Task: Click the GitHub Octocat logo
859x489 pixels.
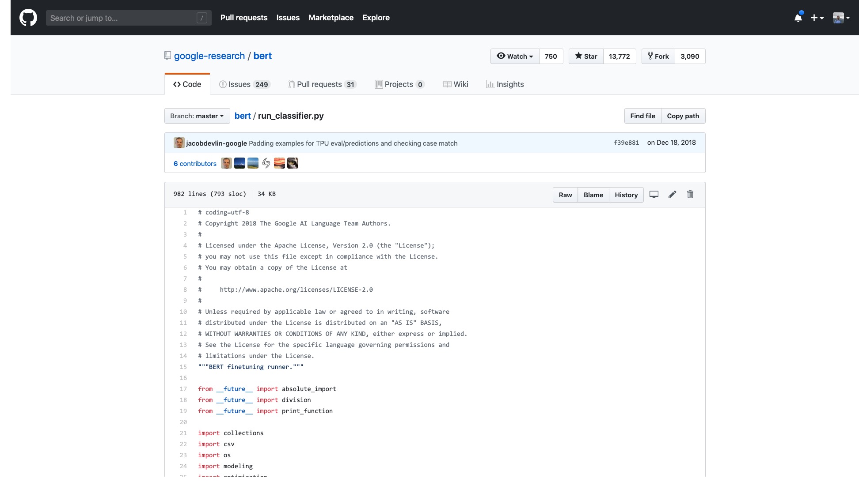Action: [28, 18]
